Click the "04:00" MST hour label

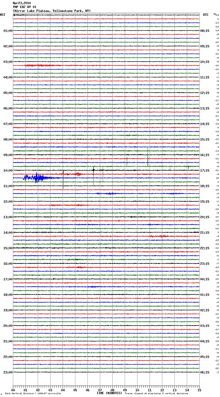(8, 77)
